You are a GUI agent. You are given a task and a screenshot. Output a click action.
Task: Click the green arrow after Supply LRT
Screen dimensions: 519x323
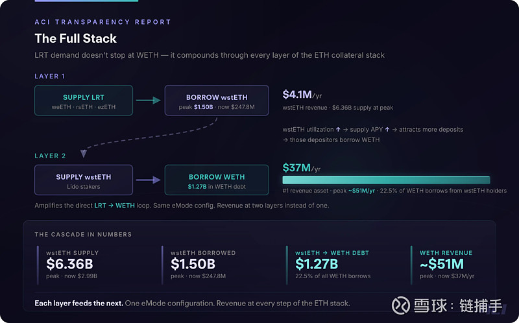pyautogui.click(x=149, y=101)
